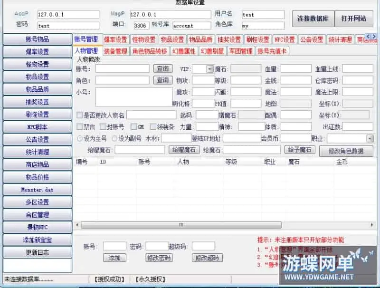Switch to the 抽奖设置 tab

click(229, 39)
